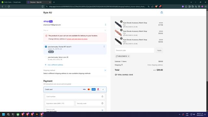
Task: Open the account options menu next to the email
Action: [105, 25]
